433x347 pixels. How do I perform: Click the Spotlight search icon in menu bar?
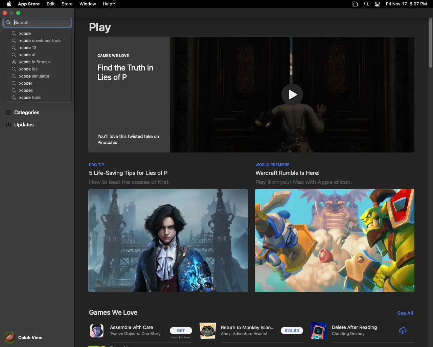pos(366,4)
